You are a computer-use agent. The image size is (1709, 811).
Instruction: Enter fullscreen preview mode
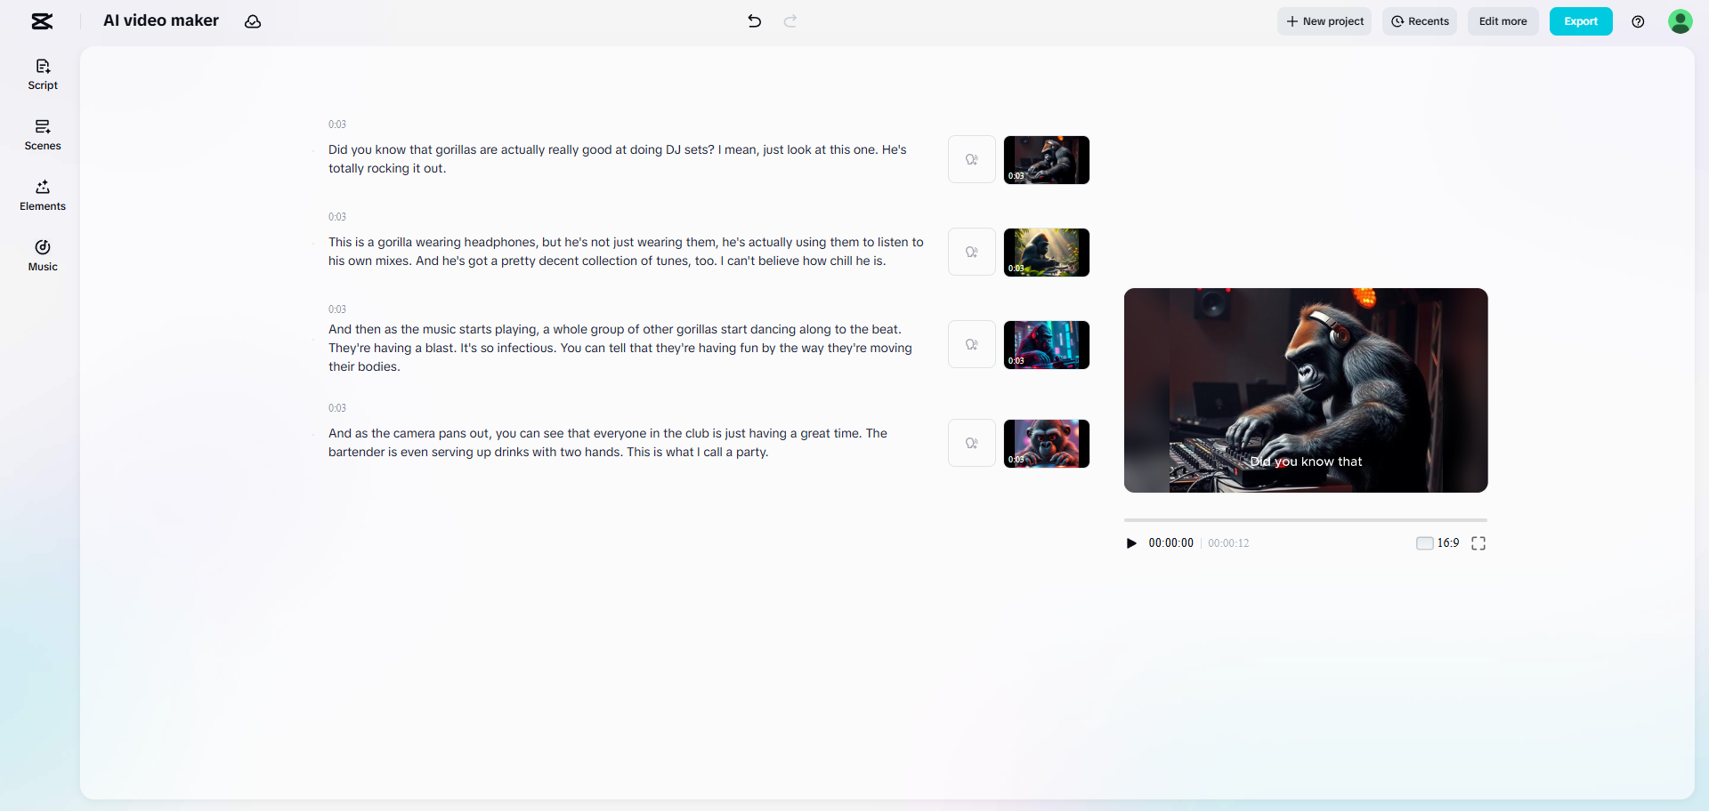pyautogui.click(x=1478, y=543)
